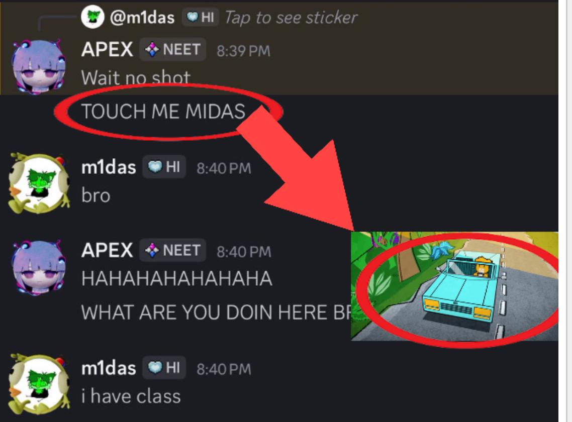572x422 pixels.
Task: Click the @m1das mention in the reply header
Action: click(x=142, y=18)
